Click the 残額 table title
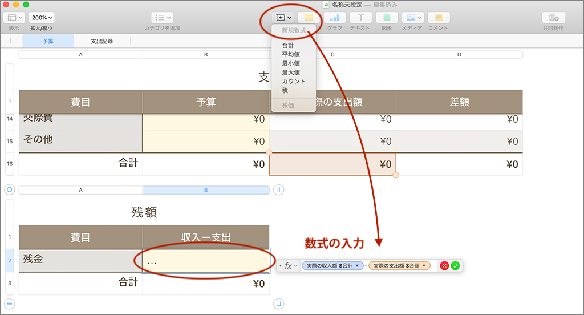The width and height of the screenshot is (584, 315). coord(144,212)
